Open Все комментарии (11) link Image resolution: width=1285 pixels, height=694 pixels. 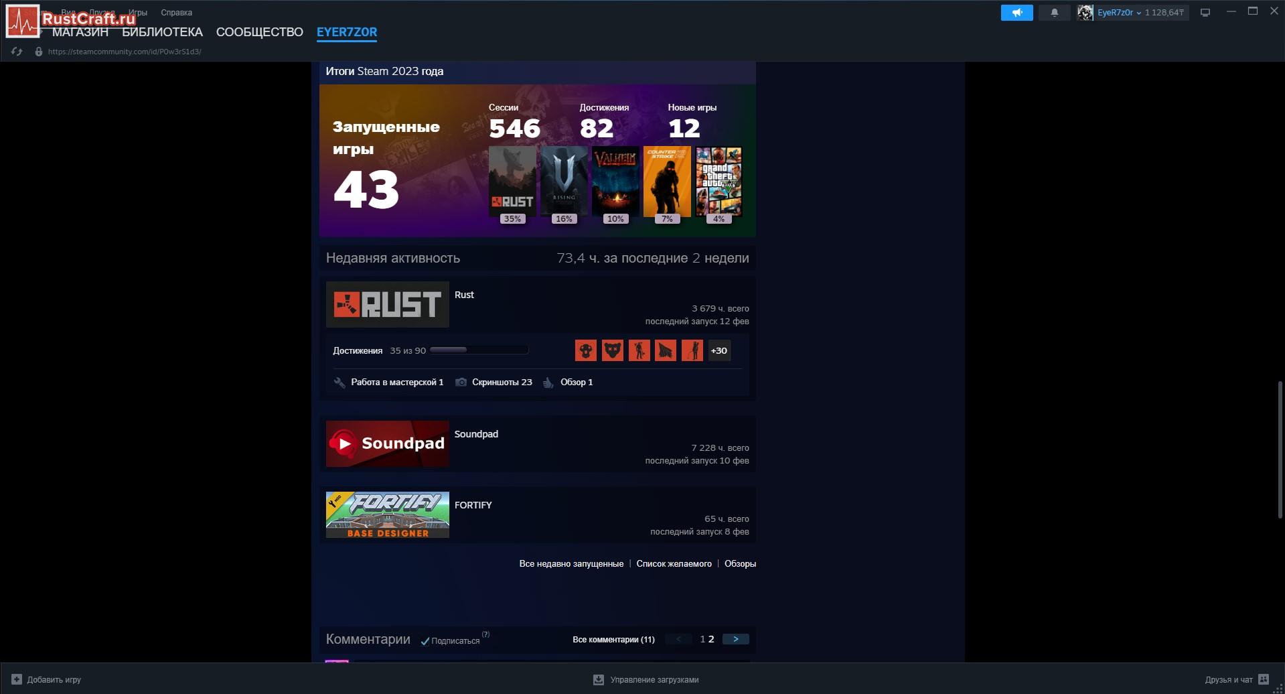pyautogui.click(x=613, y=640)
